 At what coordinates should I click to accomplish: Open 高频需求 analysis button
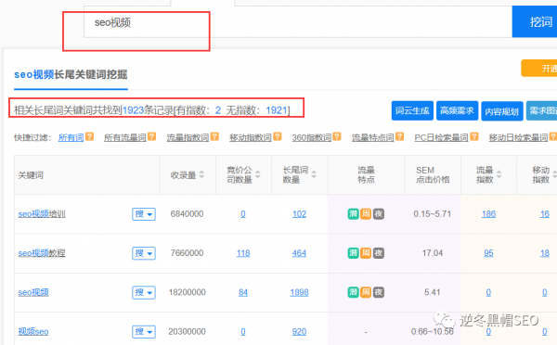pyautogui.click(x=457, y=110)
